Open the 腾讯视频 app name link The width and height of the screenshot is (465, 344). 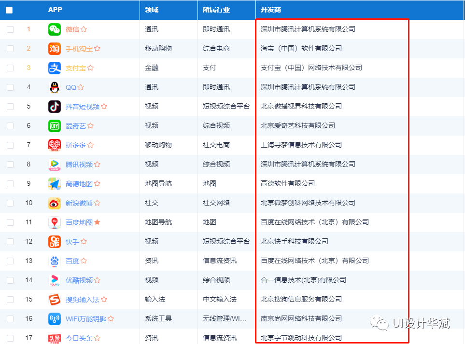(x=79, y=165)
